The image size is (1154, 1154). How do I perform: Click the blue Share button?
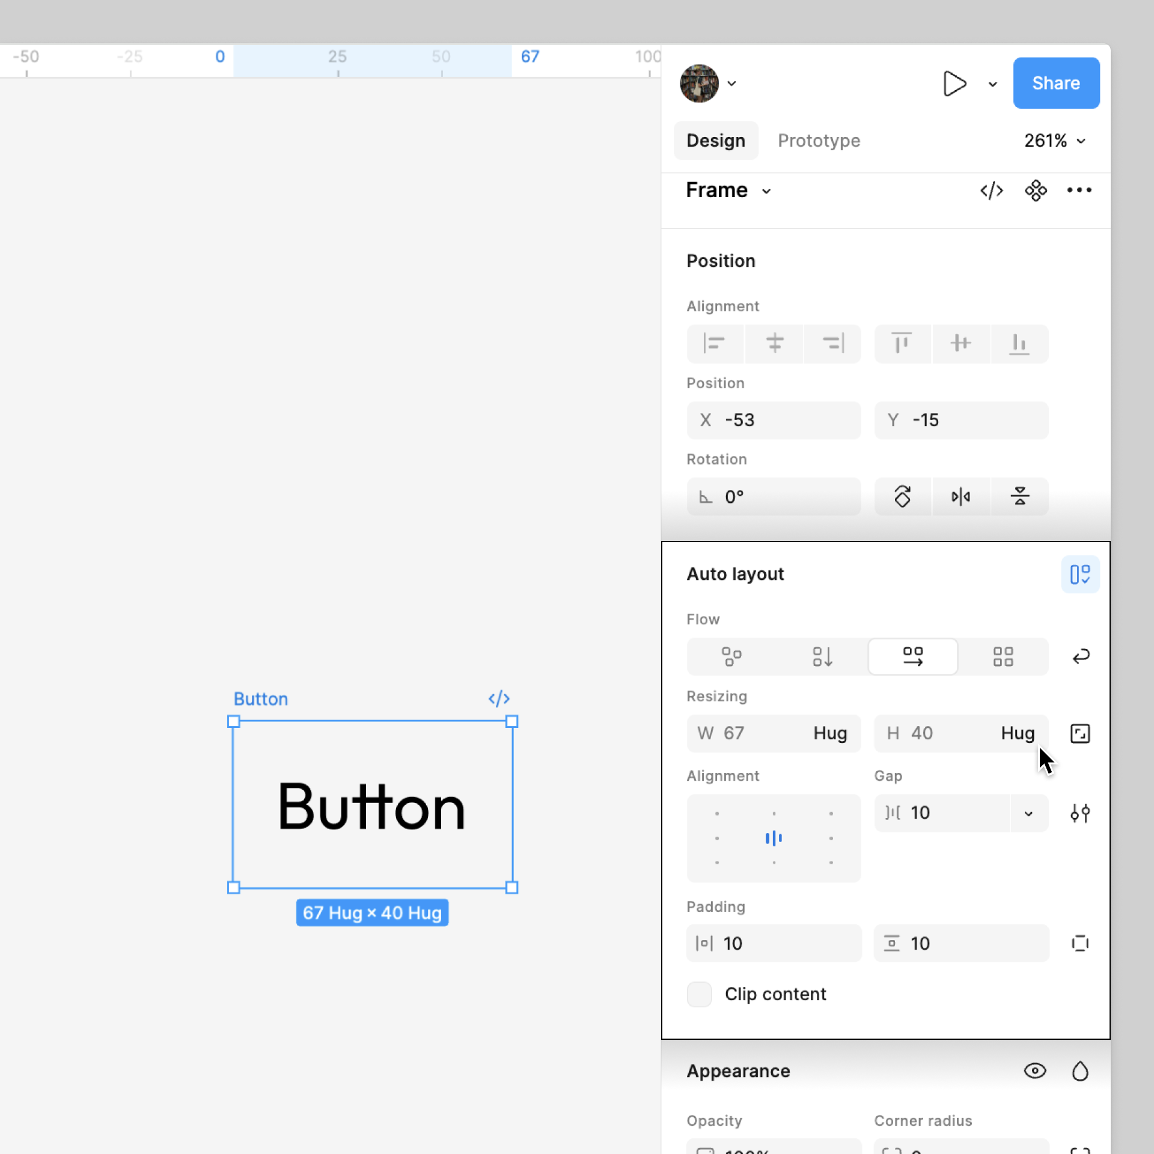[x=1056, y=83]
